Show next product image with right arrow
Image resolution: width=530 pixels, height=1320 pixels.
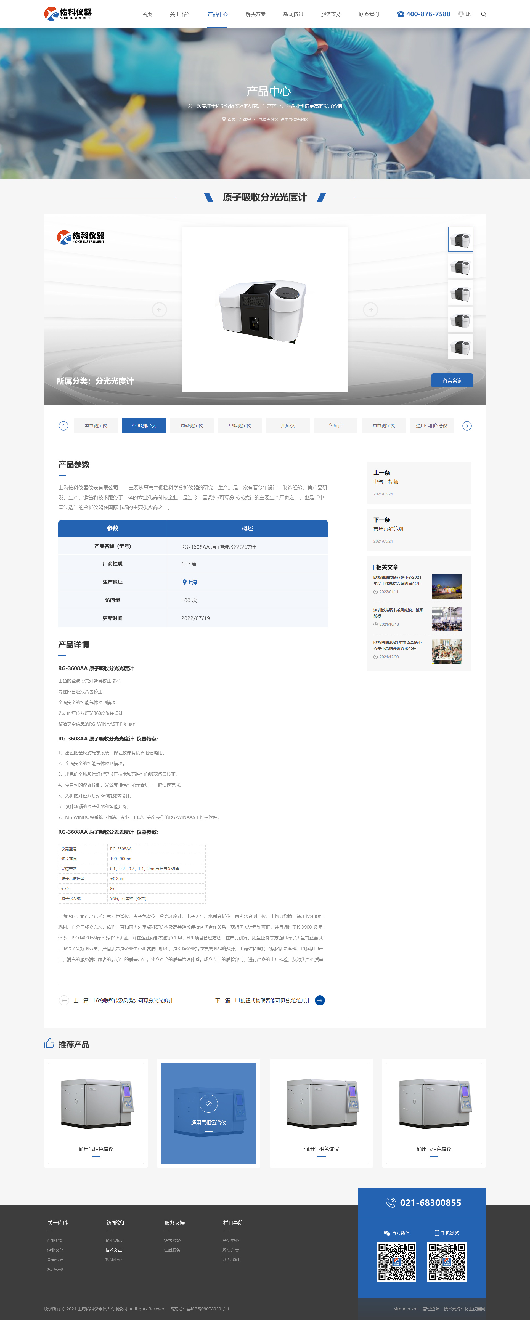pyautogui.click(x=371, y=309)
